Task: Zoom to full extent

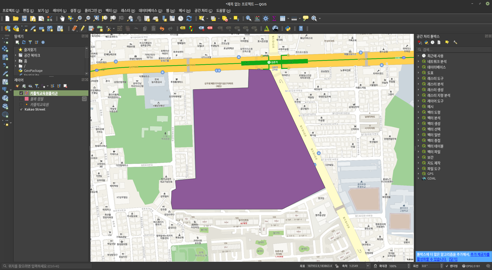Action: click(96, 18)
